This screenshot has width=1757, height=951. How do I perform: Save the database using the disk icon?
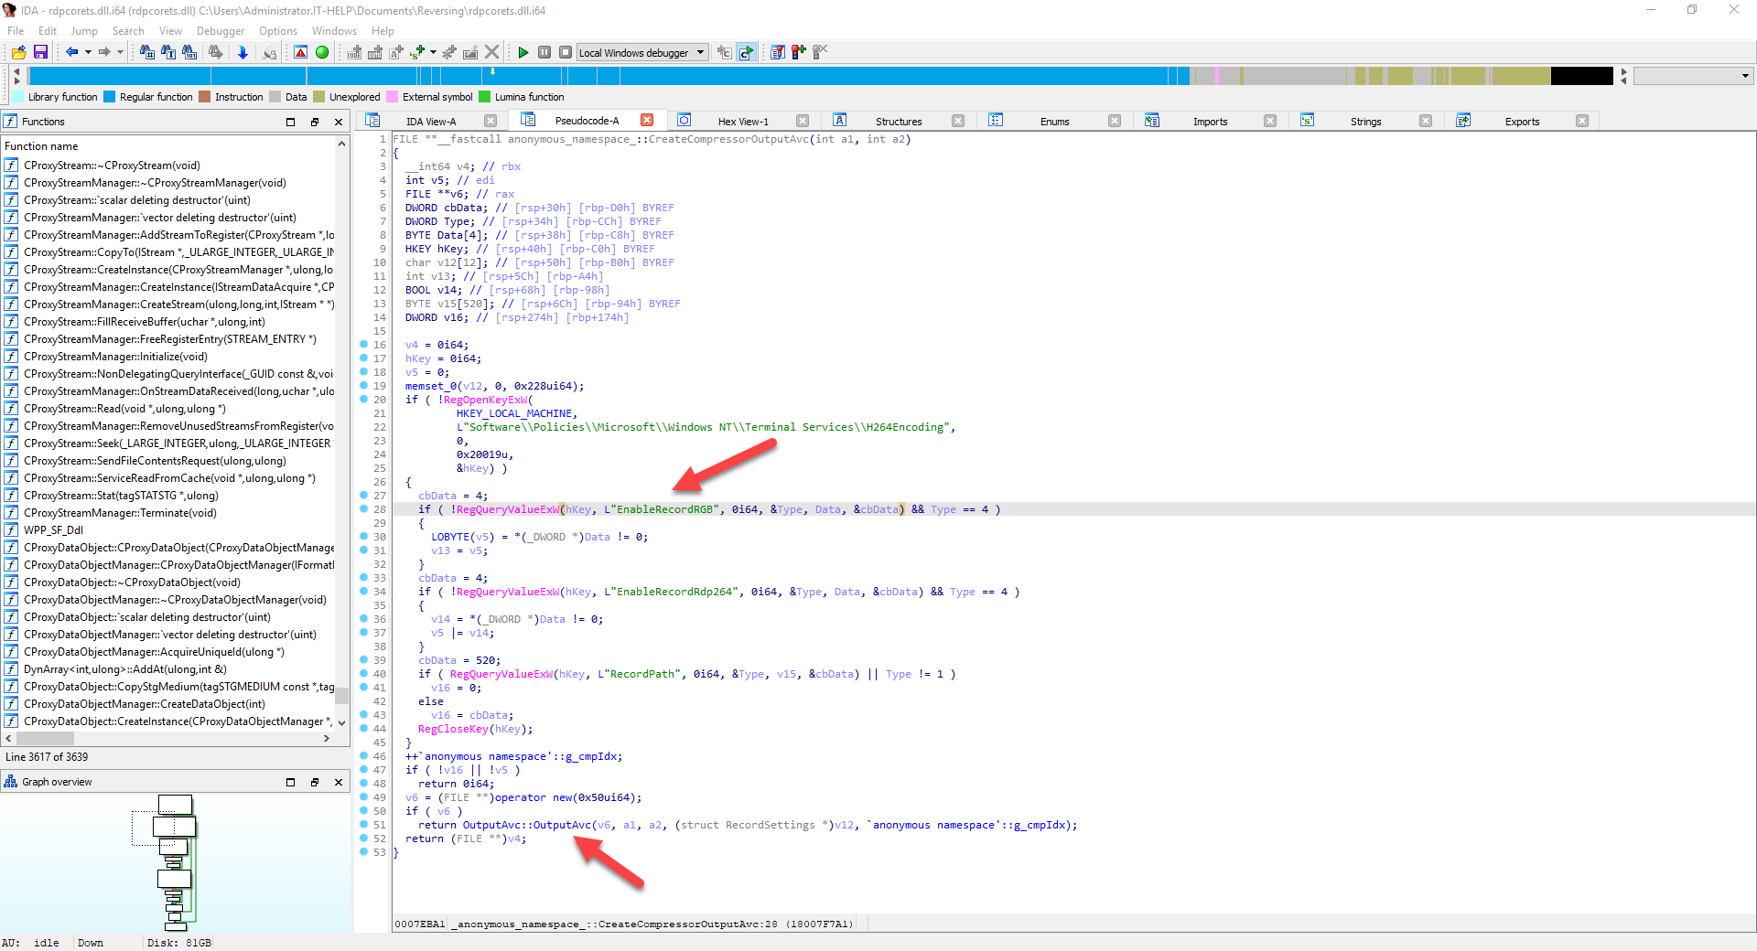pyautogui.click(x=41, y=52)
